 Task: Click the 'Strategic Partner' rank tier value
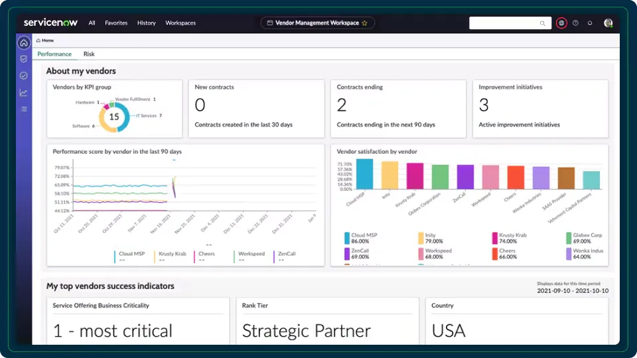pyautogui.click(x=307, y=331)
